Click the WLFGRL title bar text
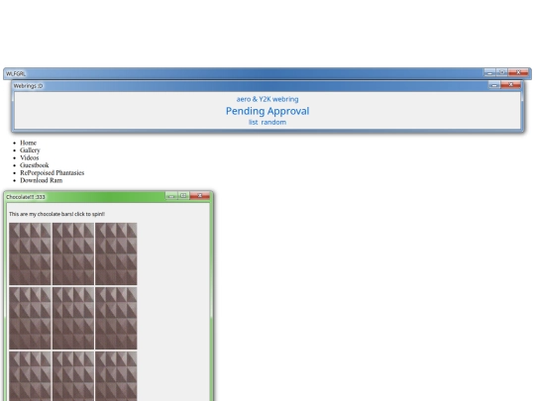 pos(16,73)
